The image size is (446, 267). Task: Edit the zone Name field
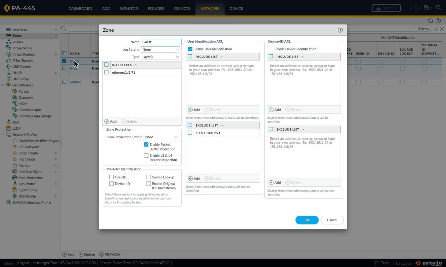coord(161,42)
